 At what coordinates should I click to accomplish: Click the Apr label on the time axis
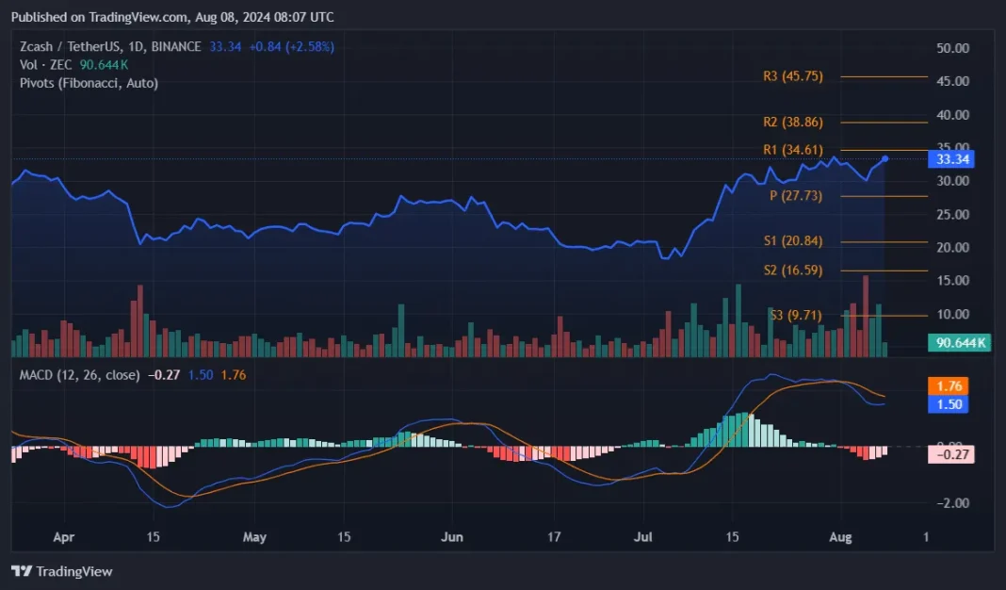click(63, 537)
